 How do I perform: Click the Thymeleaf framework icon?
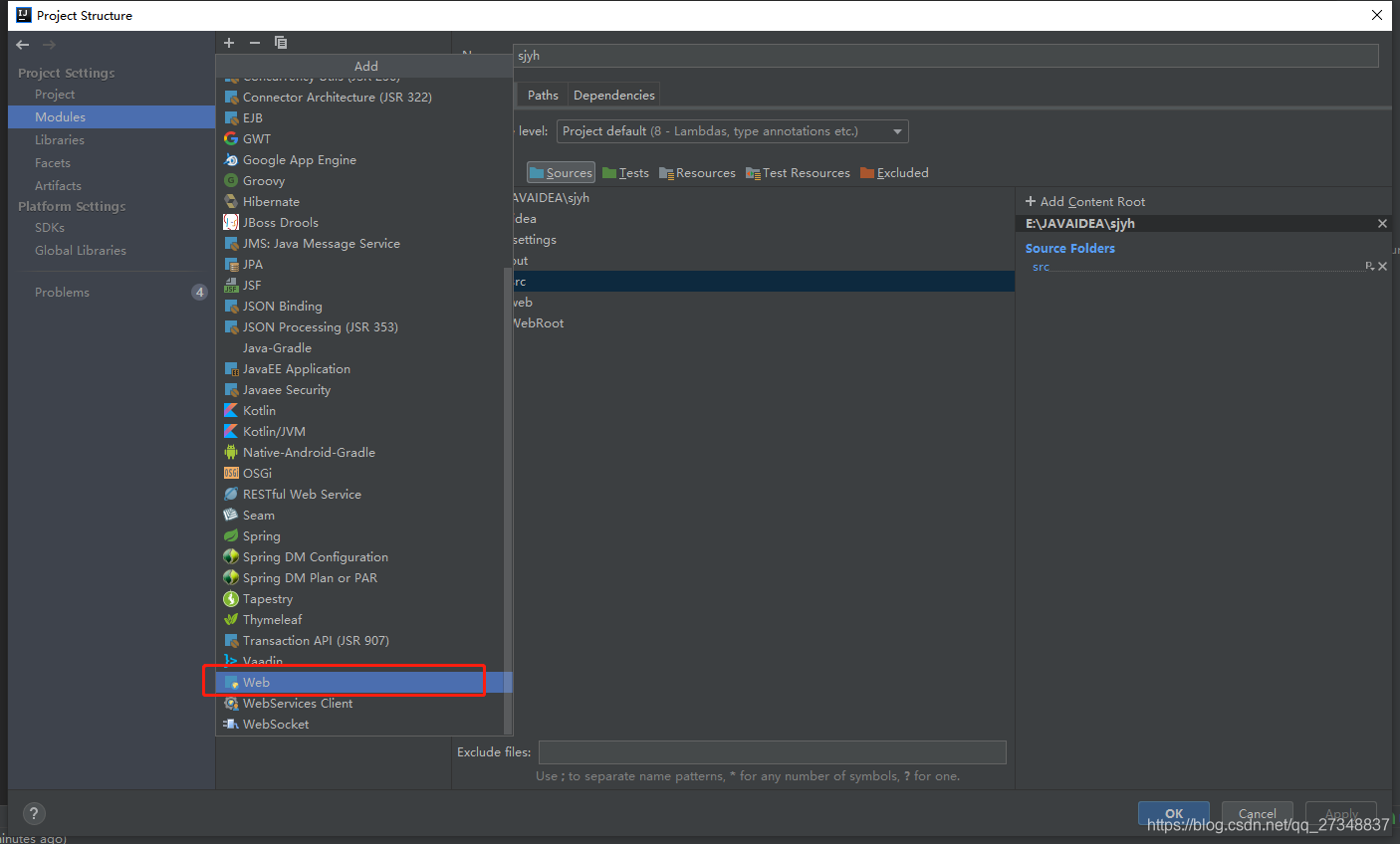pyautogui.click(x=231, y=619)
